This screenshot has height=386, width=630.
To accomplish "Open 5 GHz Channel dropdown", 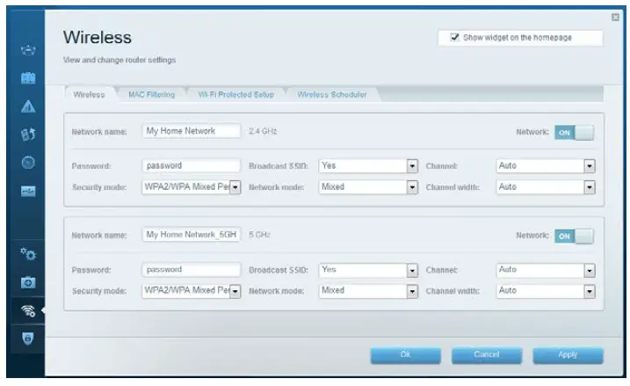I will 546,270.
